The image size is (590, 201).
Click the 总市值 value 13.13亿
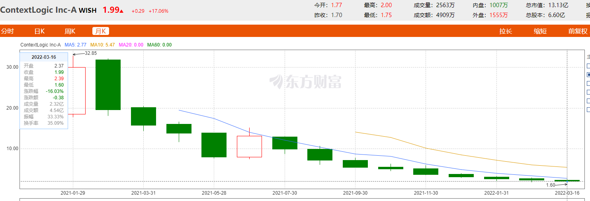[558, 5]
